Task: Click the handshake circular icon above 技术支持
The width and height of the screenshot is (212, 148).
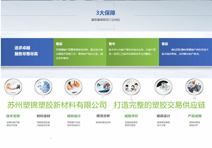Action: [13, 87]
